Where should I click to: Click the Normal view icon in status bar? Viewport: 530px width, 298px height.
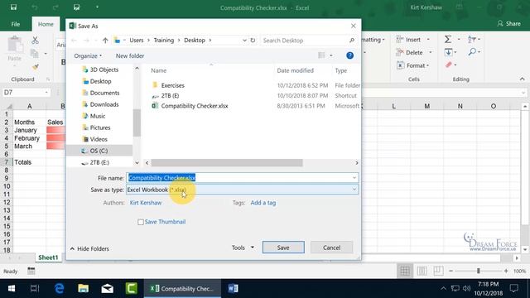pos(405,271)
